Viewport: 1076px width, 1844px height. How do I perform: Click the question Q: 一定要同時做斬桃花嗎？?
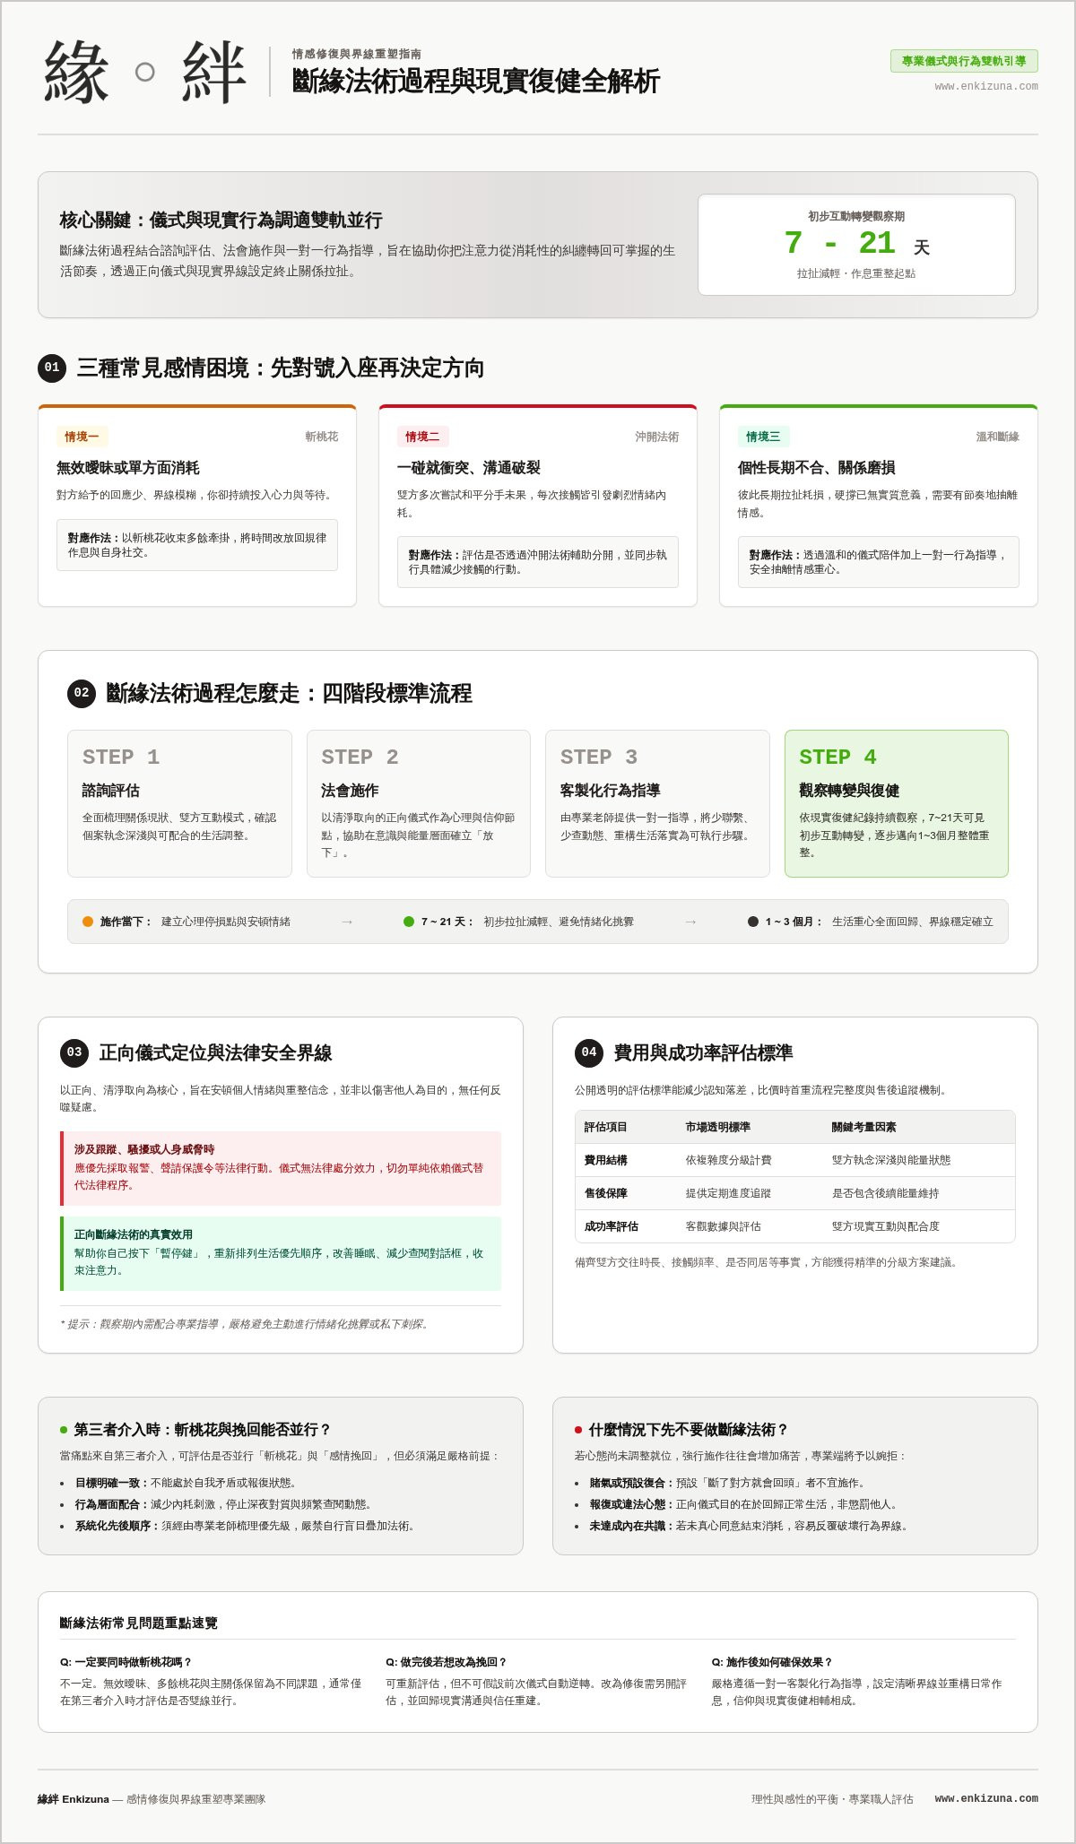[x=126, y=1662]
